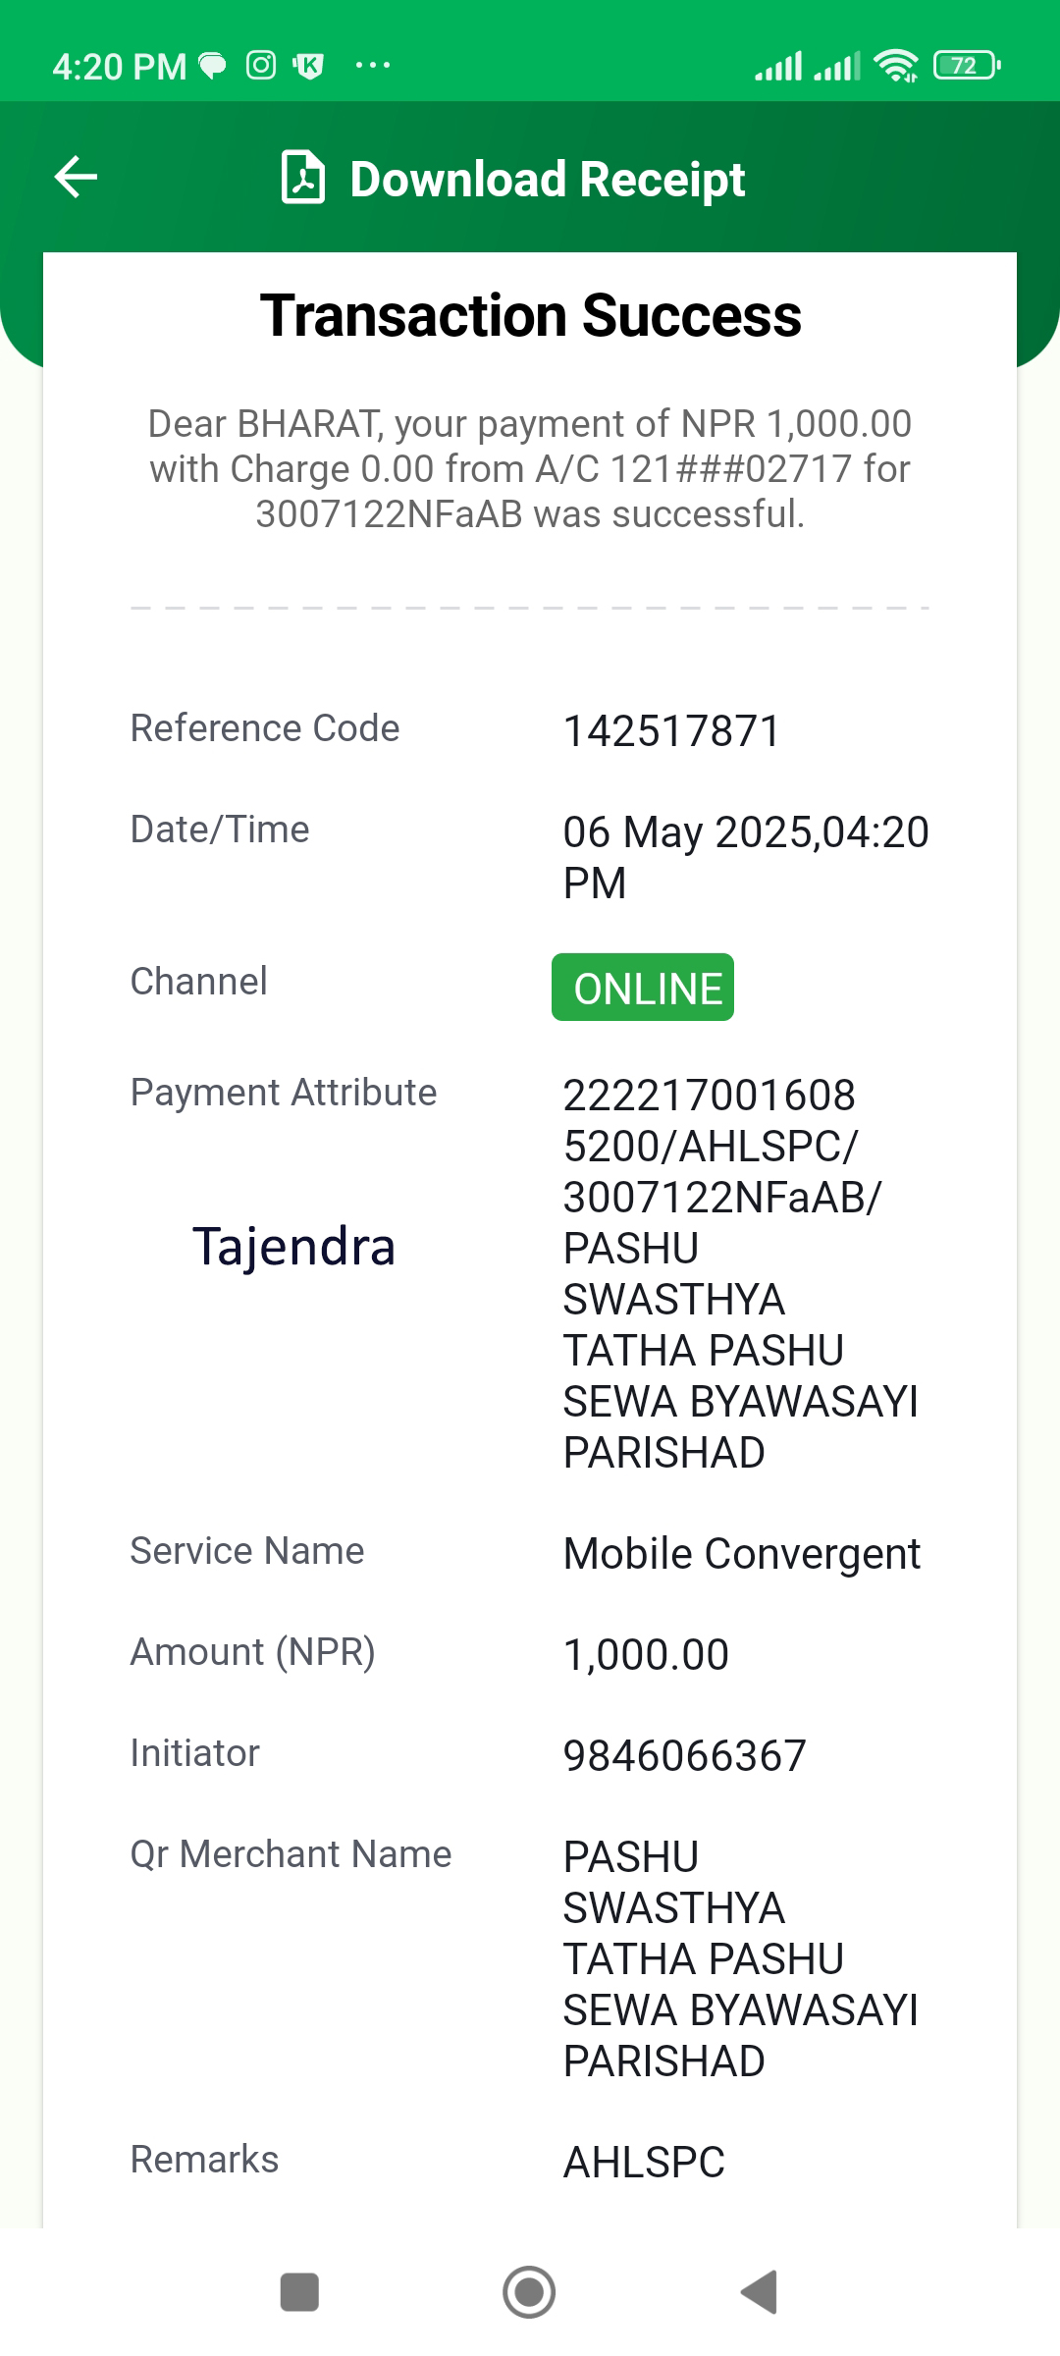This screenshot has height=2356, width=1060.
Task: Tap the Android back triangle button
Action: (760, 2292)
